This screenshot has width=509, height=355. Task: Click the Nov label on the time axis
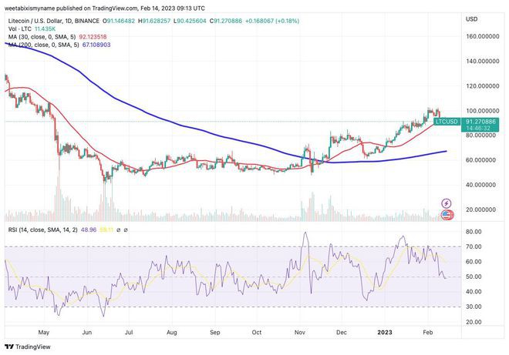[x=298, y=331]
